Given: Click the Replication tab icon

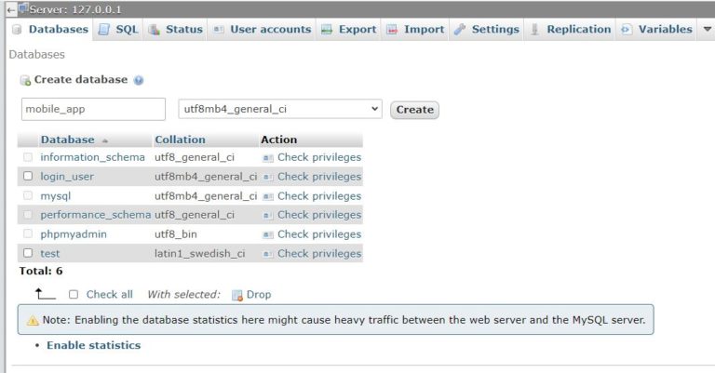Looking at the screenshot, I should (x=535, y=30).
